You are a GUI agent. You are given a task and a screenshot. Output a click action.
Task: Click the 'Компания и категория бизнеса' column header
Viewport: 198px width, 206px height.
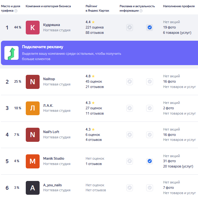point(48,6)
